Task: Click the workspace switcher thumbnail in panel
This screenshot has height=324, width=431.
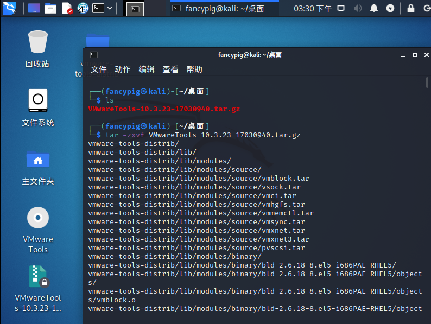Action: coord(135,9)
